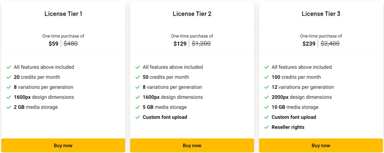This screenshot has height=153, width=384.
Task: Select the License Tier 2 heading
Action: pyautogui.click(x=192, y=14)
